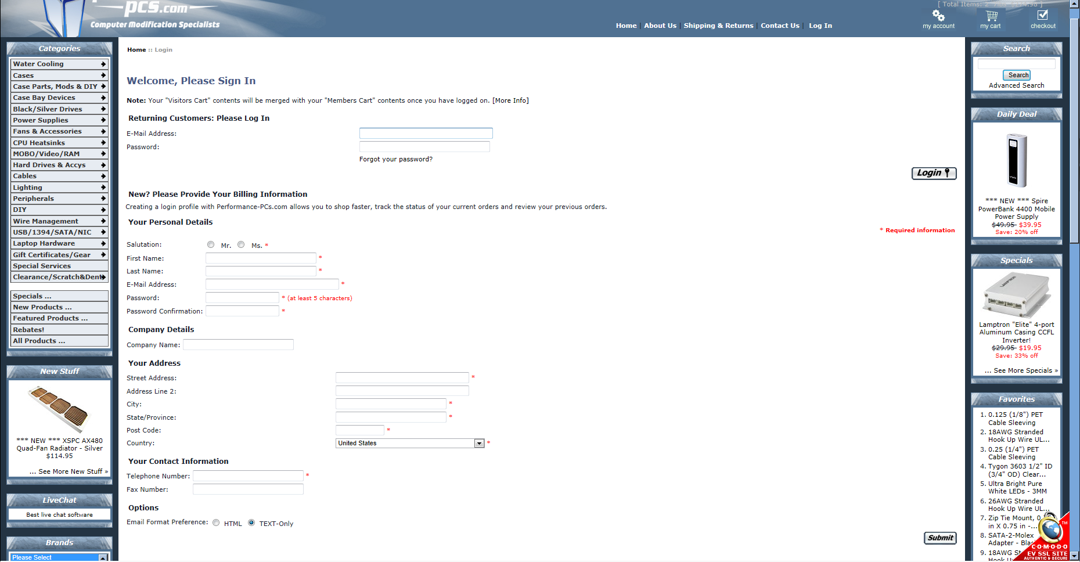
Task: Focus the Password Confirmation field
Action: coord(242,311)
